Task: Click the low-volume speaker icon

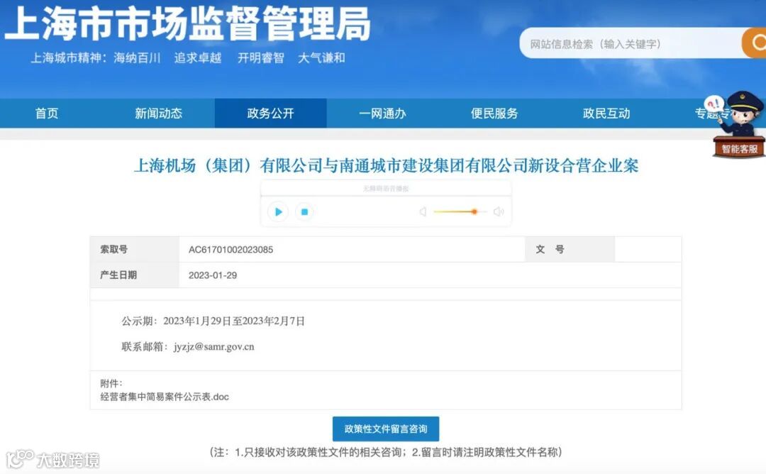Action: click(423, 211)
